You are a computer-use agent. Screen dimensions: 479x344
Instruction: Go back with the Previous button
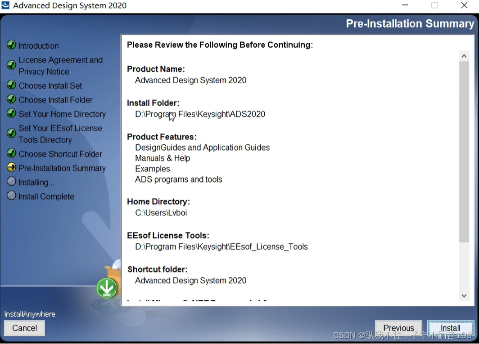[x=399, y=328]
